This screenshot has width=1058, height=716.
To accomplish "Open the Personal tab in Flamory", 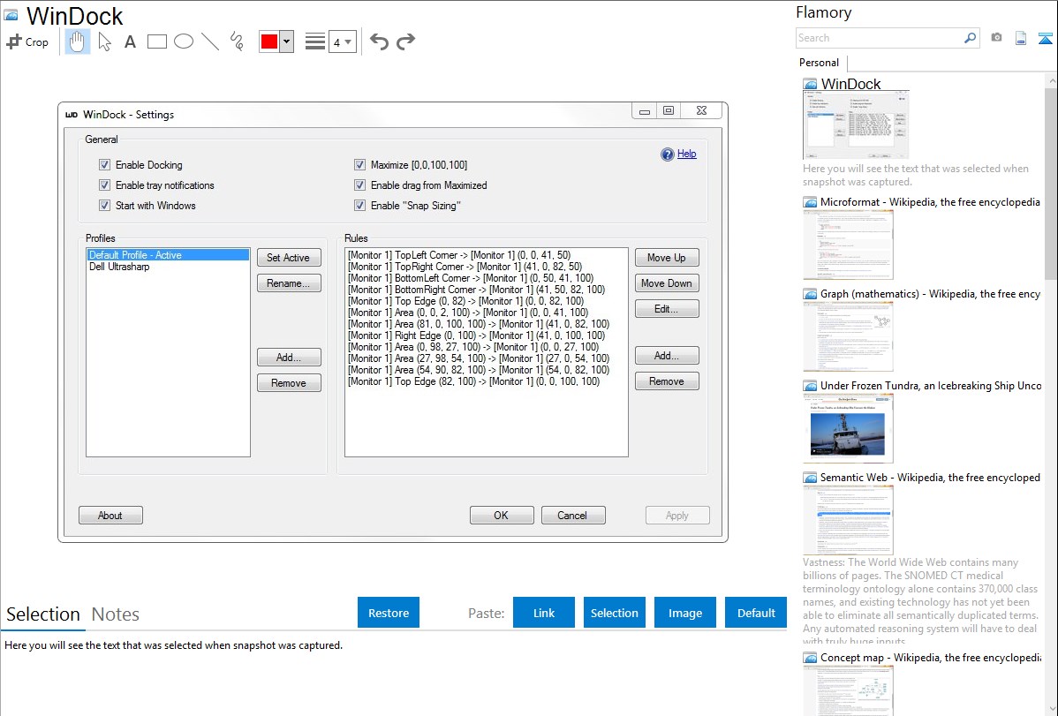I will point(819,63).
